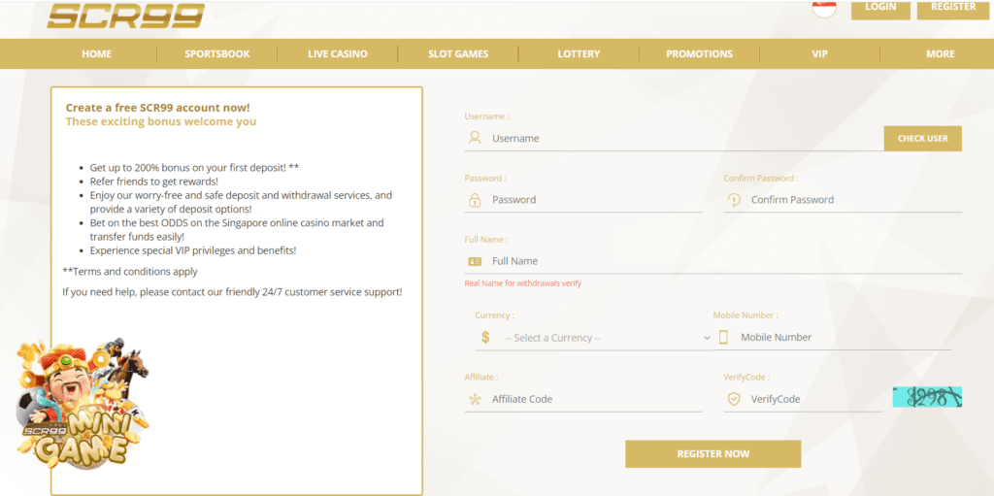Click the shield icon beside VerifyCode

point(734,400)
